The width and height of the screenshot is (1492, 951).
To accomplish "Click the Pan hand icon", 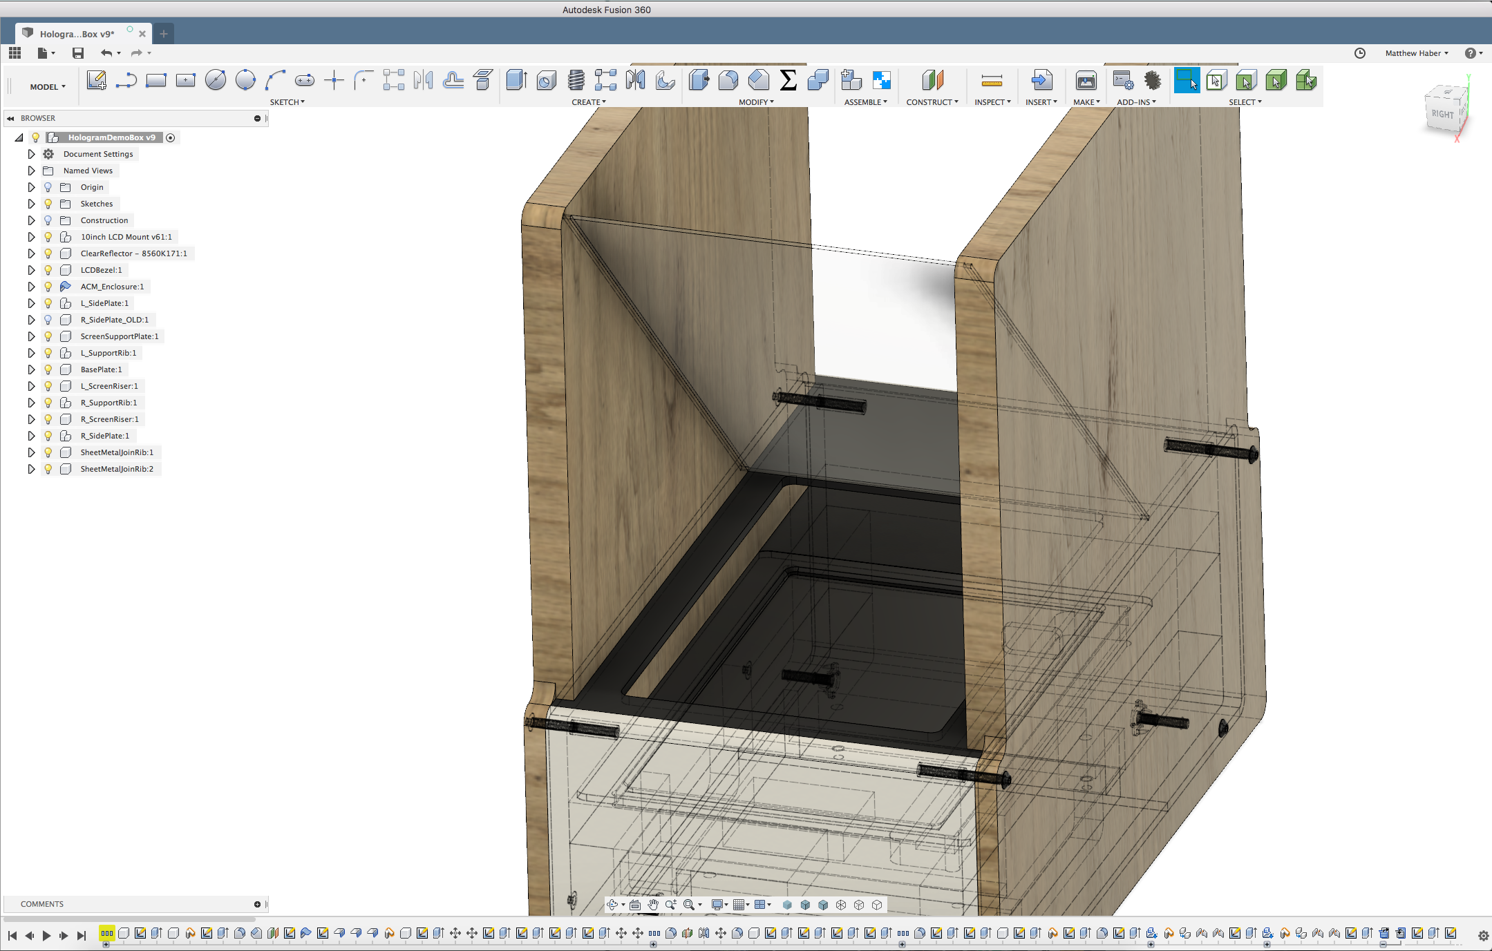I will (653, 905).
